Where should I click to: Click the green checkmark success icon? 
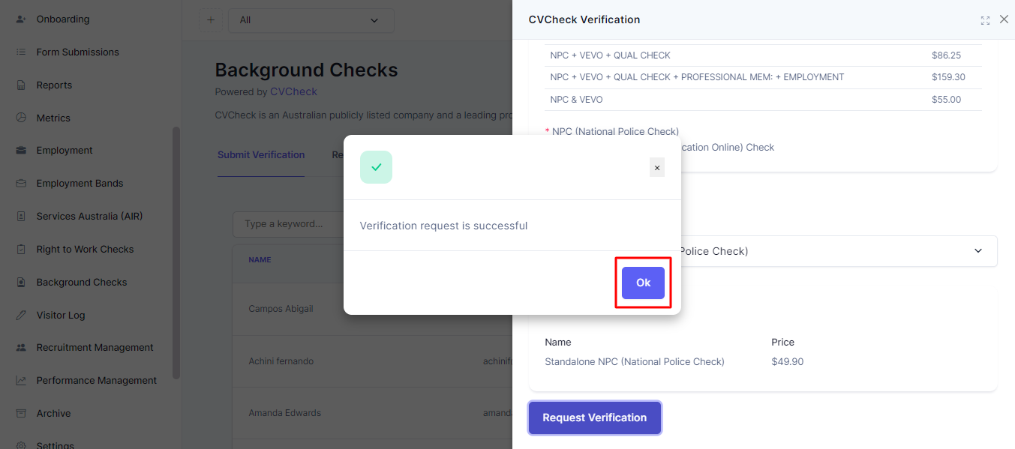point(376,167)
